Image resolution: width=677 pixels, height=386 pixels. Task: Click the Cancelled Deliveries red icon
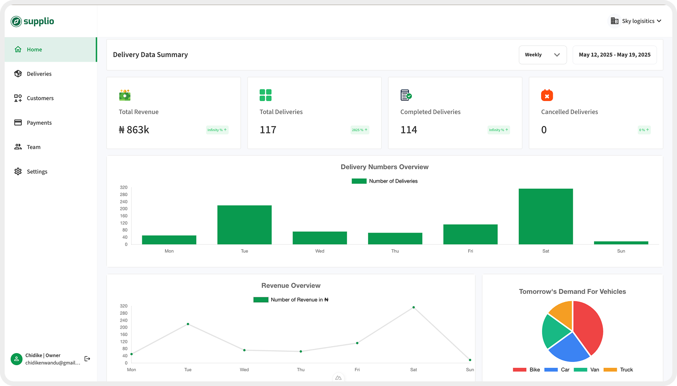pyautogui.click(x=547, y=95)
